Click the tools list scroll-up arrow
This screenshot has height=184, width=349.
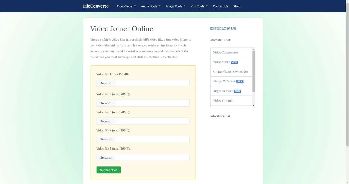254,49
